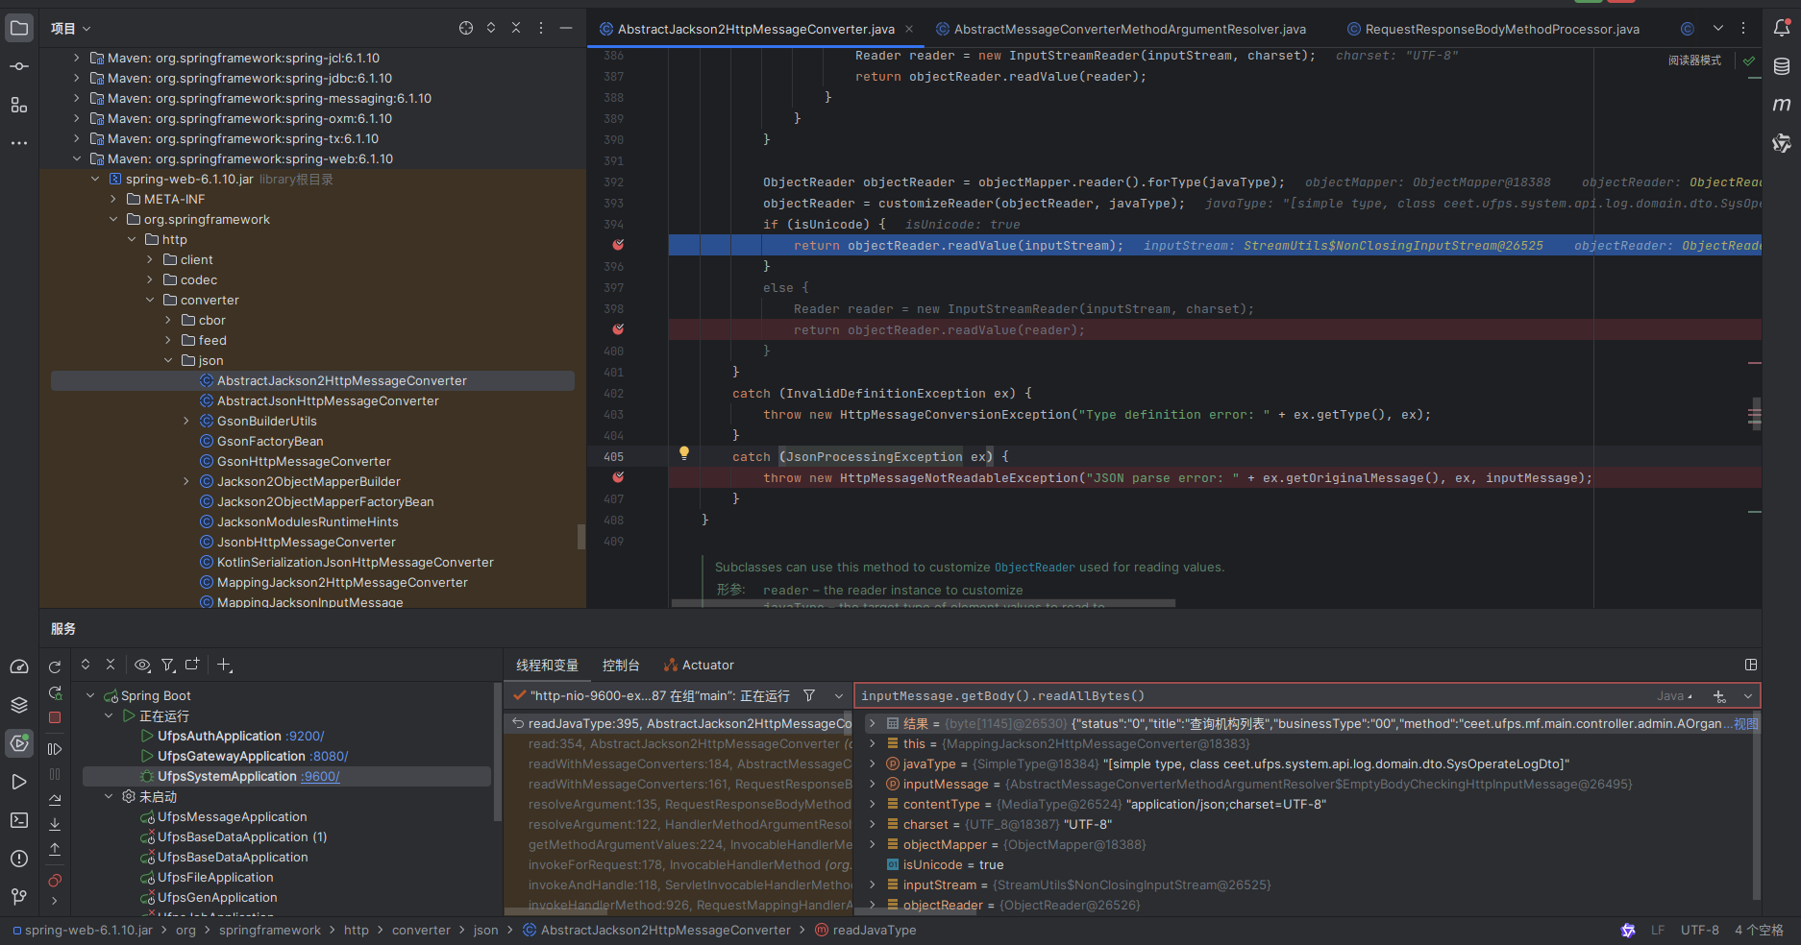Toggle the eye view options in Services toolbar
1801x945 pixels.
[142, 665]
